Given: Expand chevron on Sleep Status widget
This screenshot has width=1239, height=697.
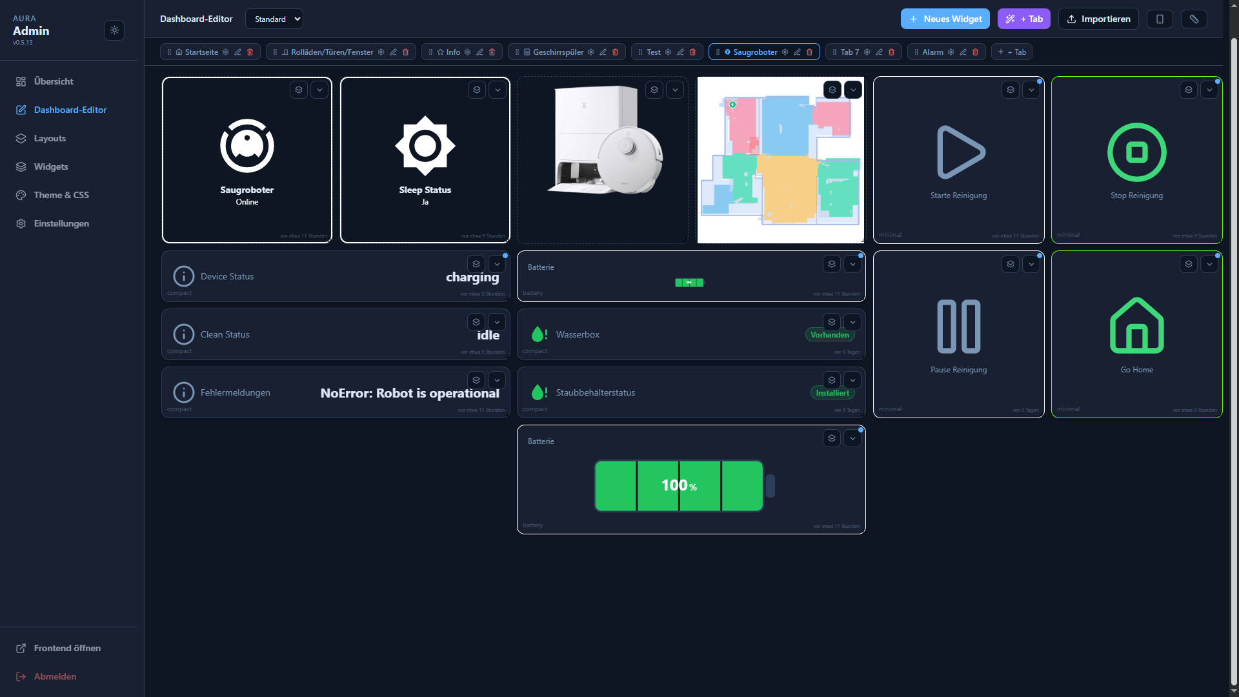Looking at the screenshot, I should 498,90.
